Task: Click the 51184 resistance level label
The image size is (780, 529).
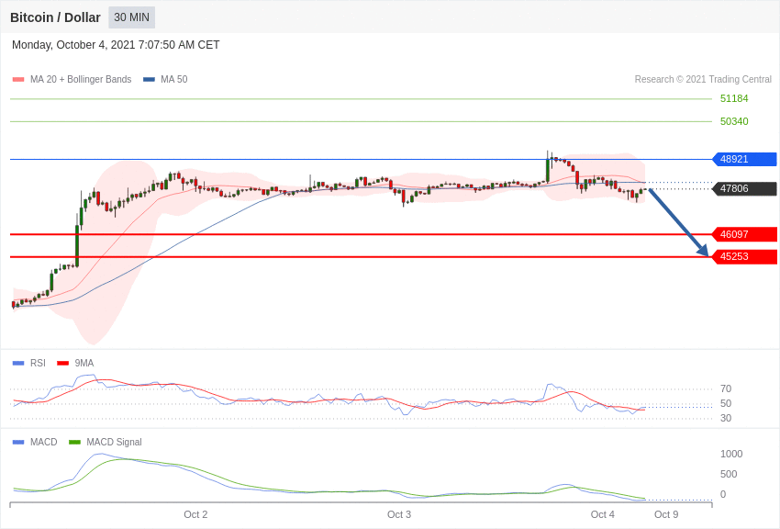Action: pos(734,98)
